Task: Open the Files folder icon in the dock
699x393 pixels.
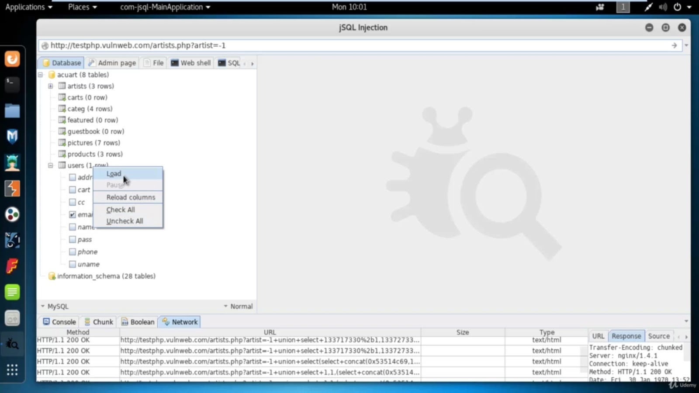Action: click(12, 110)
